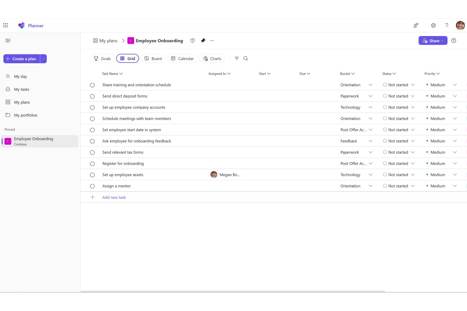
Task: Open the filter icon in the view toolbar
Action: pos(237,58)
